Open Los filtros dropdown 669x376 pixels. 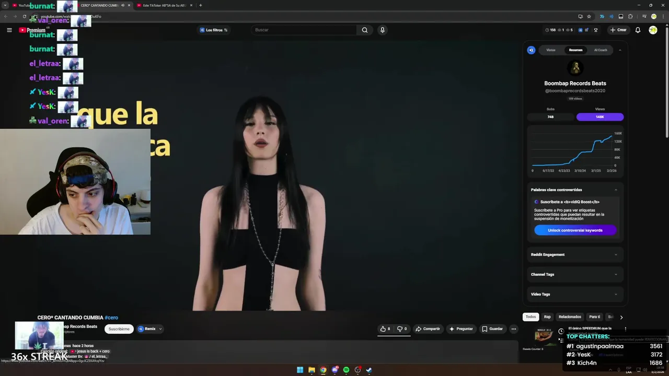click(x=214, y=30)
